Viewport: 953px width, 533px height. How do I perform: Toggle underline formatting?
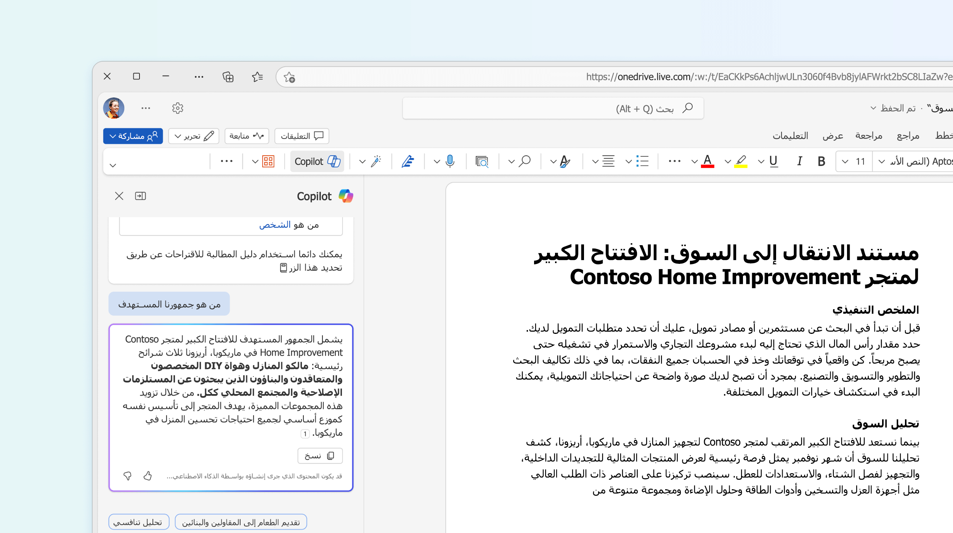(x=773, y=161)
